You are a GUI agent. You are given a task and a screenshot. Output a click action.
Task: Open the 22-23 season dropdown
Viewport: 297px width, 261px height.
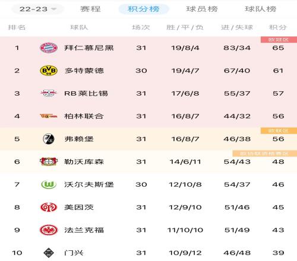[37, 9]
